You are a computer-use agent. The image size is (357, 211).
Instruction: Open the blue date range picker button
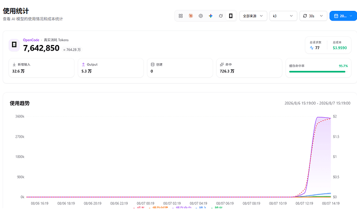344,16
